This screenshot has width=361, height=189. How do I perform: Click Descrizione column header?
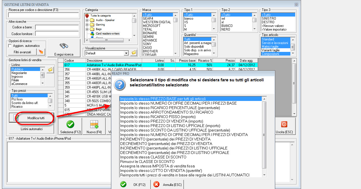click(x=114, y=60)
